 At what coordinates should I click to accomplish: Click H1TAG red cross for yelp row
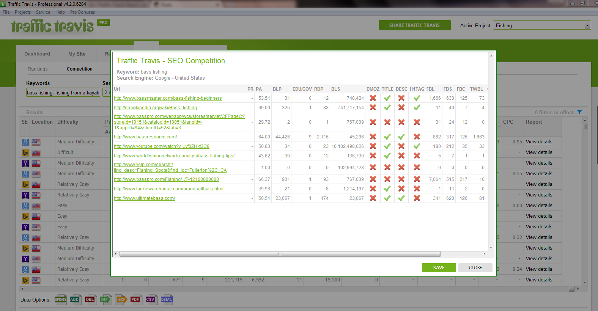[x=417, y=167]
